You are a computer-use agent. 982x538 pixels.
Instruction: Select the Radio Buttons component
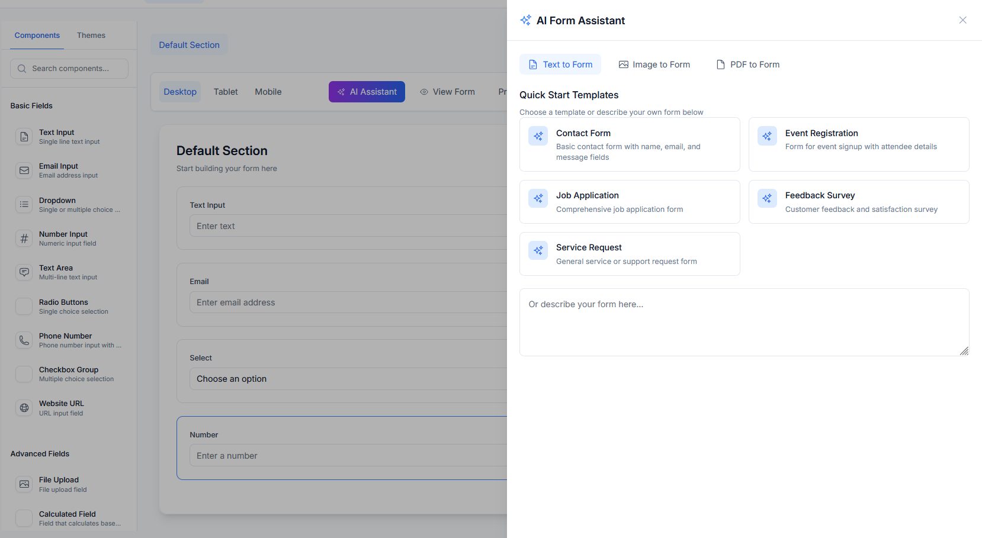coord(63,306)
